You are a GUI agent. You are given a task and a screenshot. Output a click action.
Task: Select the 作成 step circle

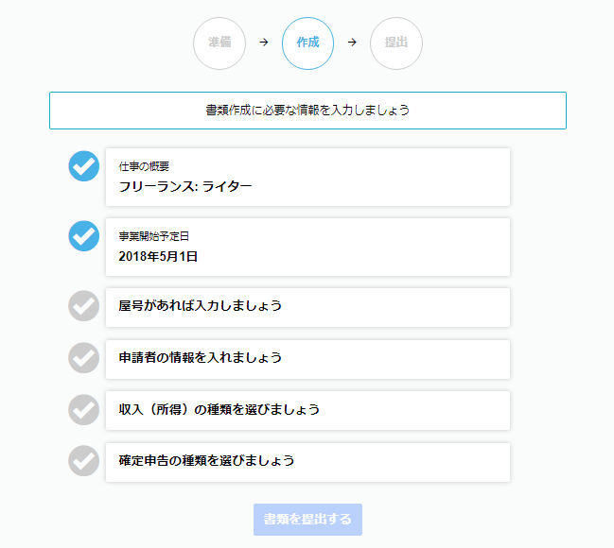(x=307, y=43)
